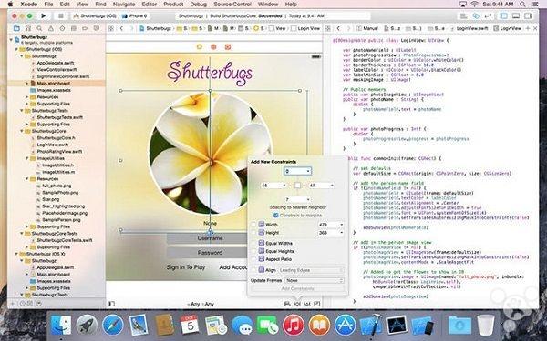The height and width of the screenshot is (341, 547).
Task: Open the Report navigator speech bubble icon
Action: click(97, 28)
